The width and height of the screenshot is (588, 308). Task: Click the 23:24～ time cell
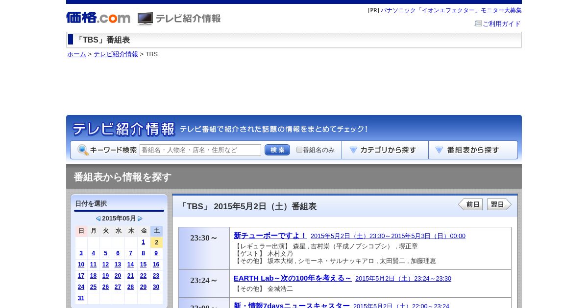tap(204, 284)
